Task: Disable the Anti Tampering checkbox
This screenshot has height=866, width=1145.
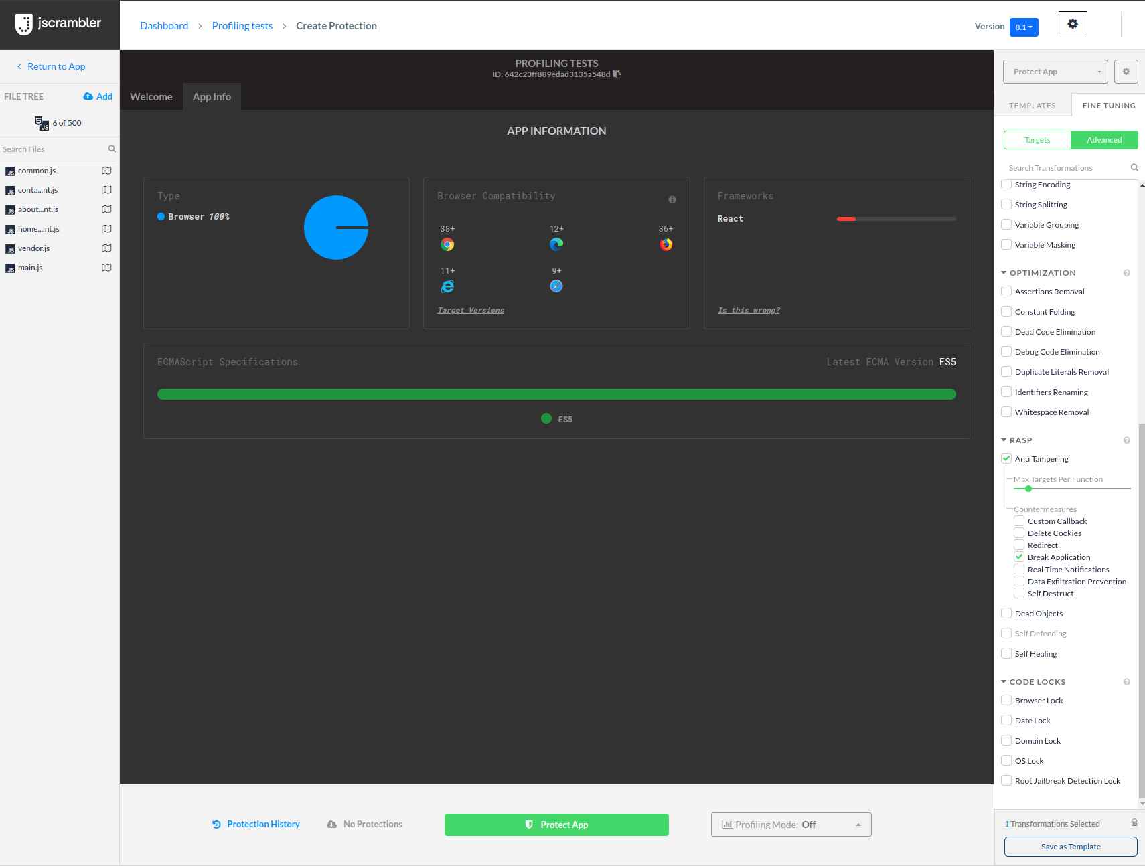Action: (x=1006, y=458)
